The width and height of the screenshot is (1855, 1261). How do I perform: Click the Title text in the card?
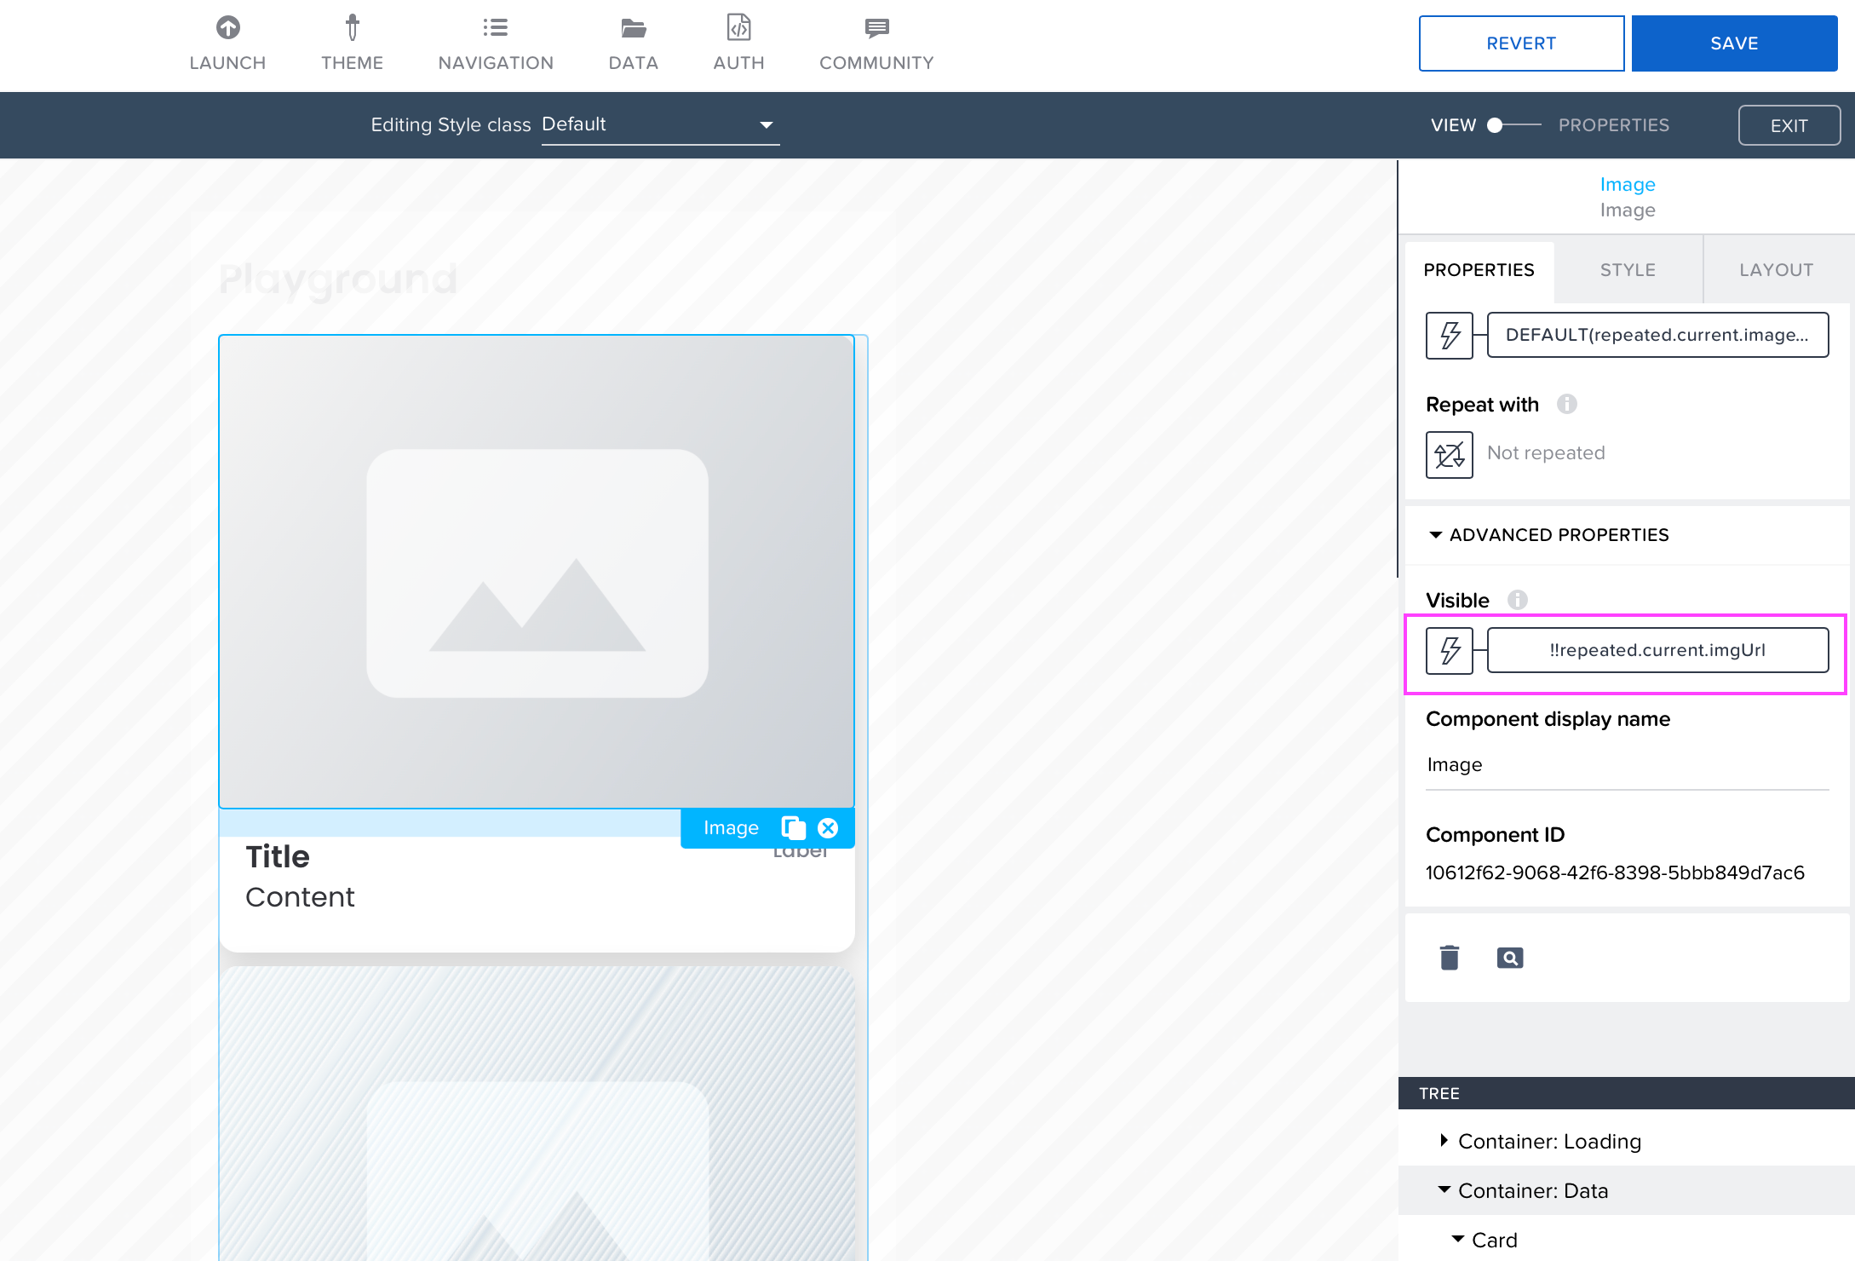pyautogui.click(x=278, y=856)
